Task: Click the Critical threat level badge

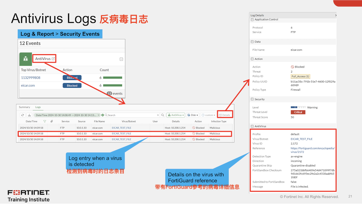Action: tap(298, 112)
